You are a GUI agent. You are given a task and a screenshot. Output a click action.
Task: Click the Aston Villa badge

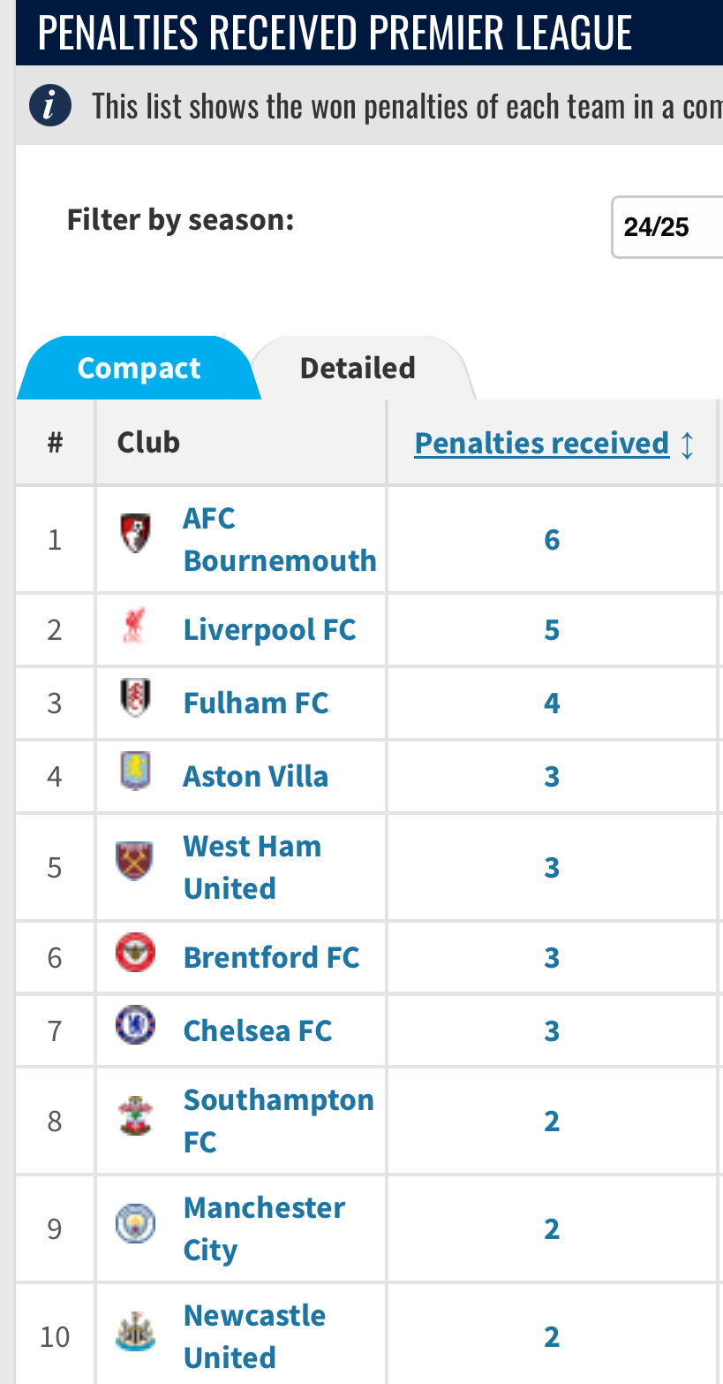pyautogui.click(x=136, y=772)
